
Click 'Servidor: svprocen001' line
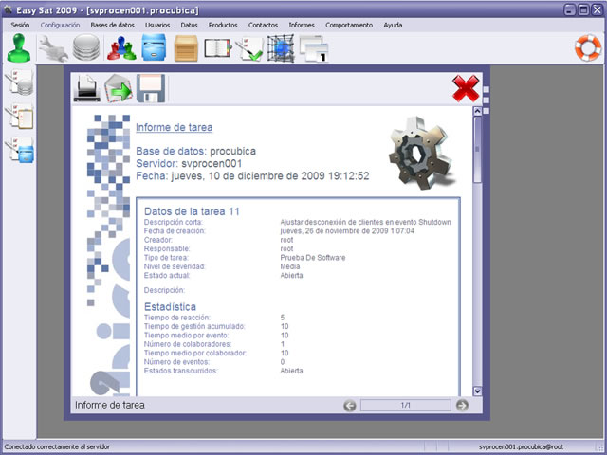pyautogui.click(x=189, y=163)
